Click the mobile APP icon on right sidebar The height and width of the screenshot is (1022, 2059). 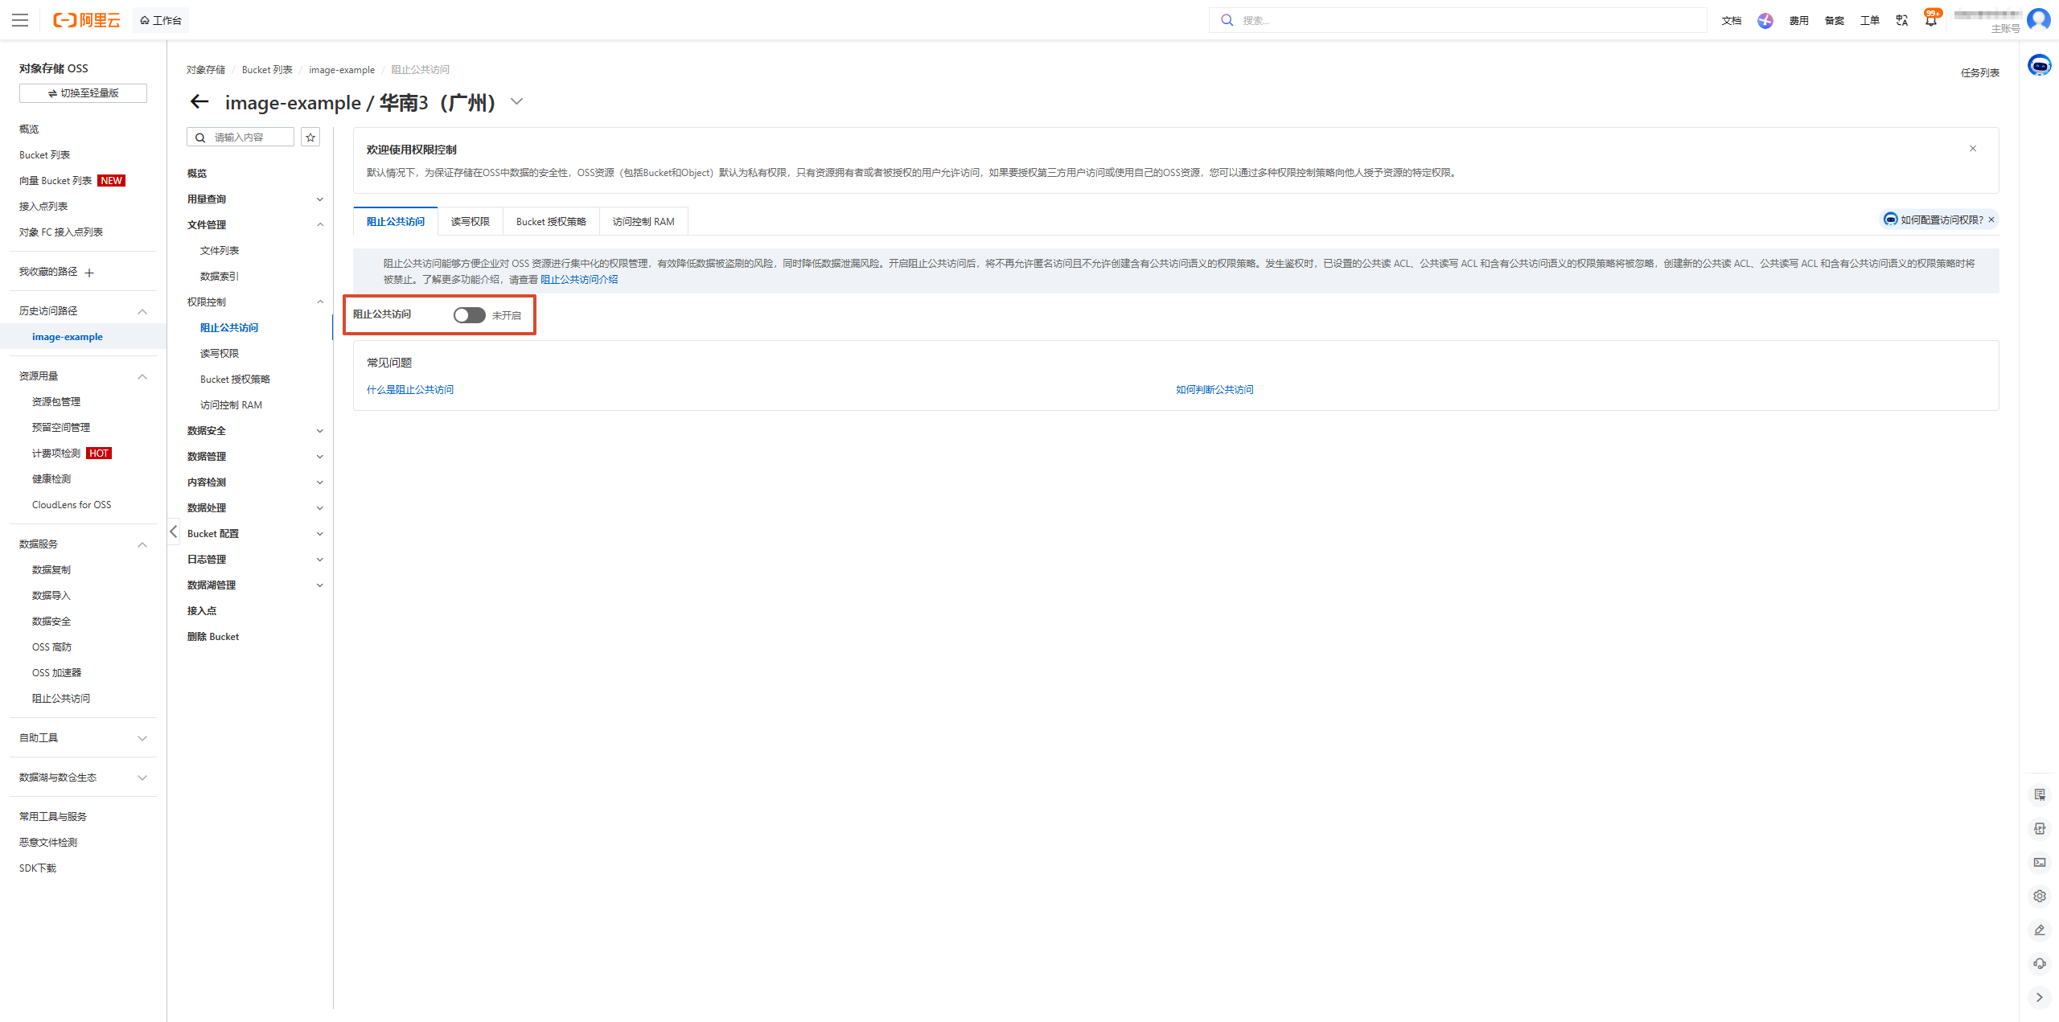pos(2041,828)
